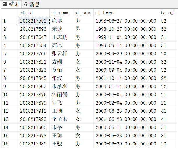Click birth date 1999-09-14 00:00:00.000
The height and width of the screenshot is (149, 178).
click(126, 46)
